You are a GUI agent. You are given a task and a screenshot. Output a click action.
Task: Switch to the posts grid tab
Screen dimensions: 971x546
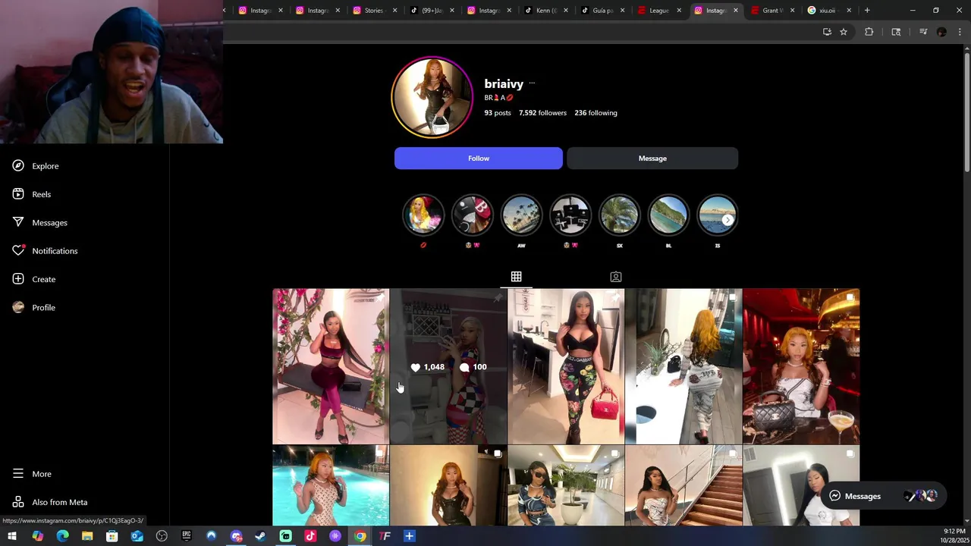click(516, 277)
